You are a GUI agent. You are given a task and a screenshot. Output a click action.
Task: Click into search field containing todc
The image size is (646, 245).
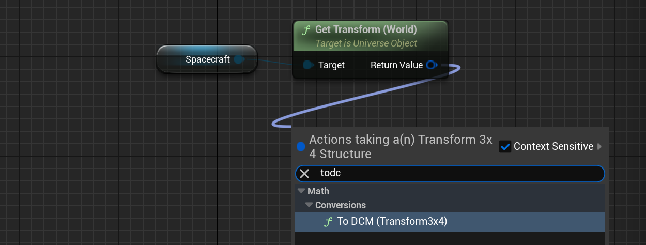coord(455,174)
